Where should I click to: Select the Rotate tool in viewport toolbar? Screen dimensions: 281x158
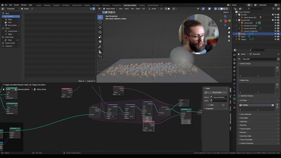pos(100,32)
